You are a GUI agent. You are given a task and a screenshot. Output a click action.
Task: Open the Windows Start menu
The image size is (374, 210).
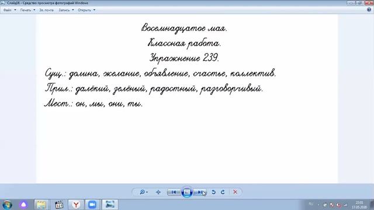click(x=7, y=205)
